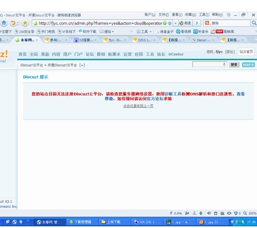The width and height of the screenshot is (257, 228).
Task: Toggle the speaker mute icon in status bar
Action: click(209, 213)
